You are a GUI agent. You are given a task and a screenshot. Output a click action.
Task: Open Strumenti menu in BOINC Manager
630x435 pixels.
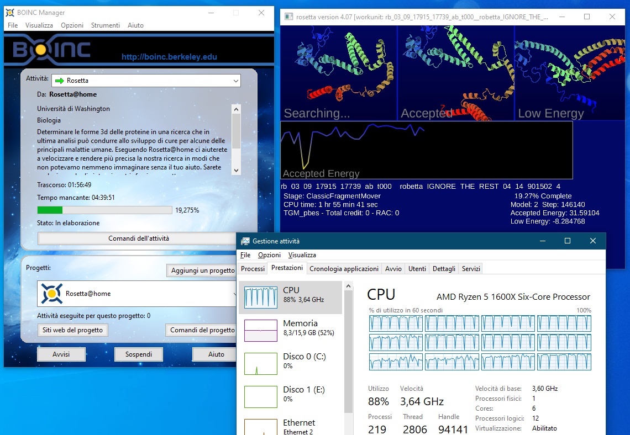pos(105,25)
